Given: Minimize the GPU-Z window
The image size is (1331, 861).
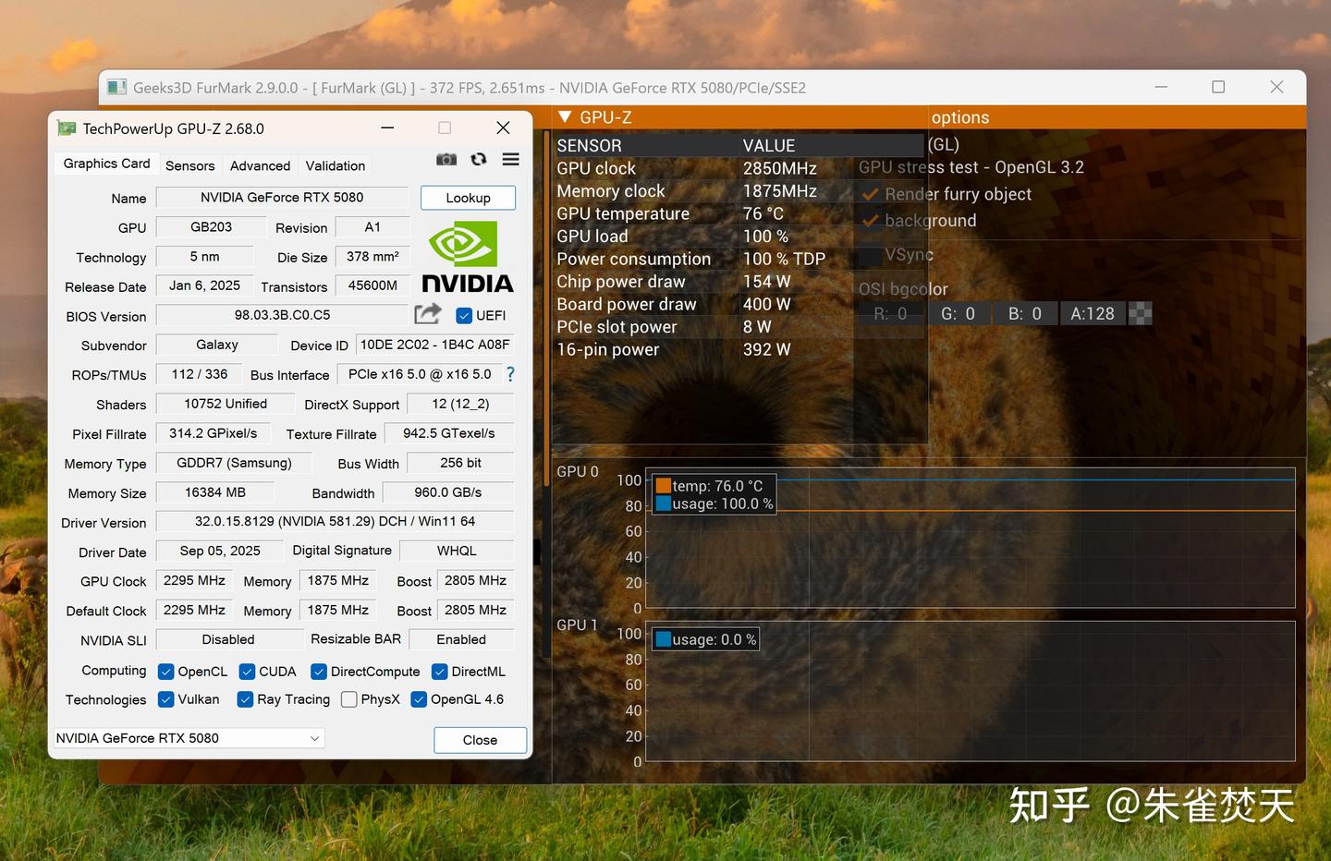Looking at the screenshot, I should pyautogui.click(x=387, y=128).
